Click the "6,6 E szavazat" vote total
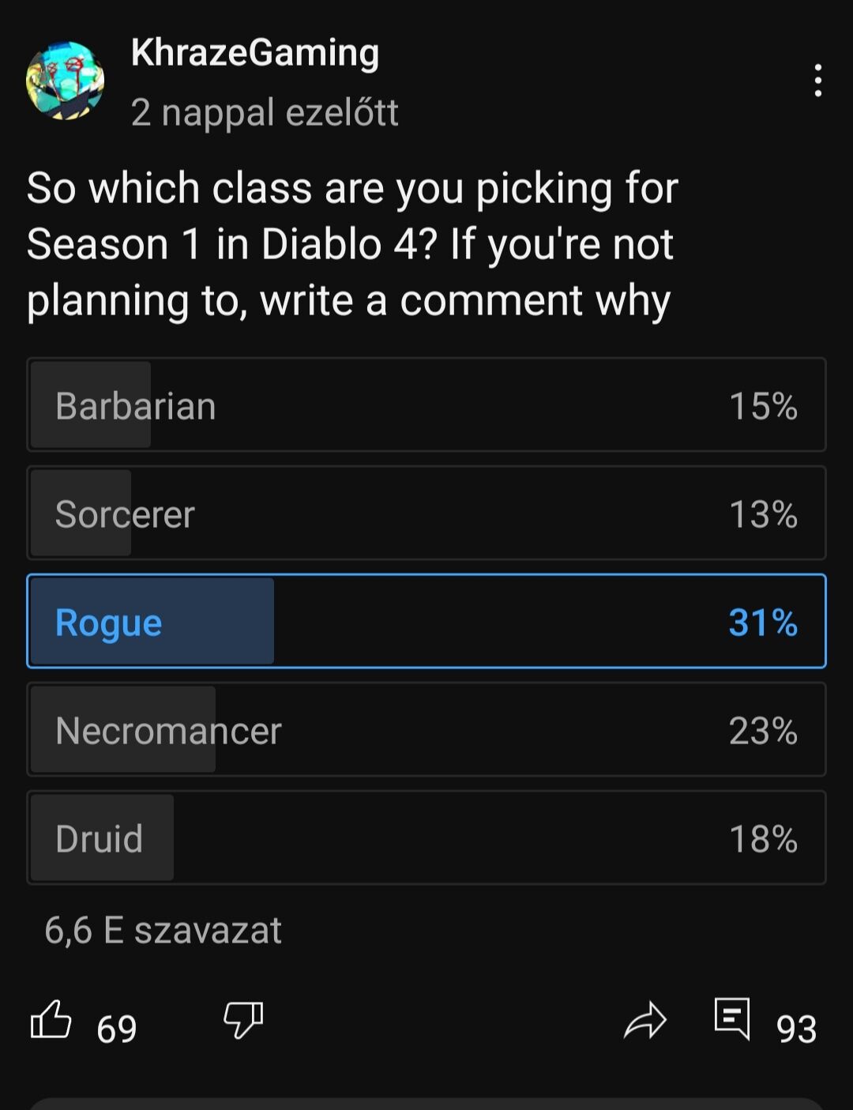The width and height of the screenshot is (853, 1110). pos(163,930)
